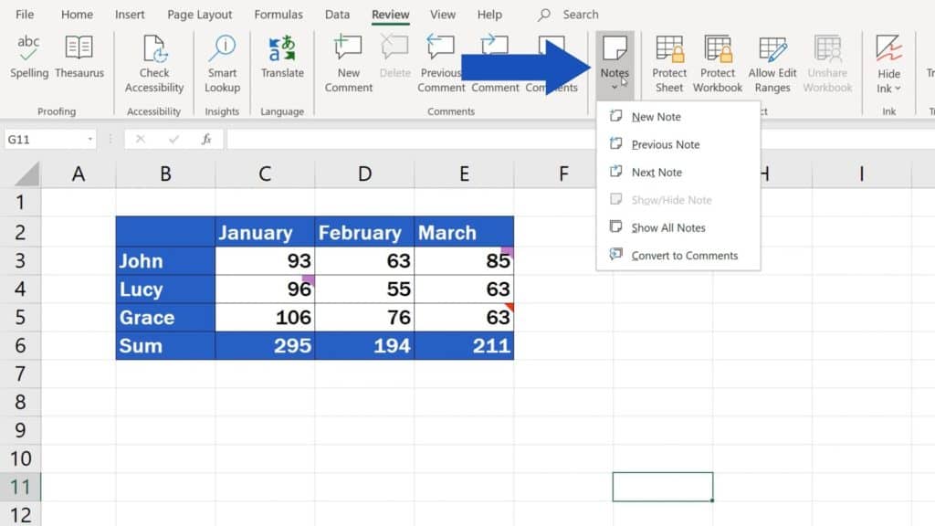Image resolution: width=935 pixels, height=526 pixels.
Task: Launch Smart Lookup
Action: click(221, 59)
